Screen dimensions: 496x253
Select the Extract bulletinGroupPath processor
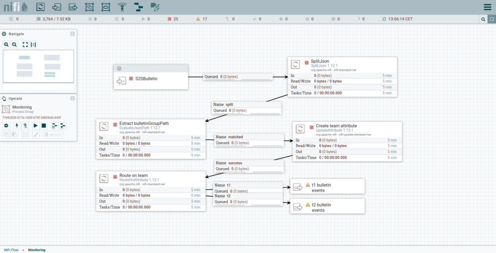click(151, 139)
